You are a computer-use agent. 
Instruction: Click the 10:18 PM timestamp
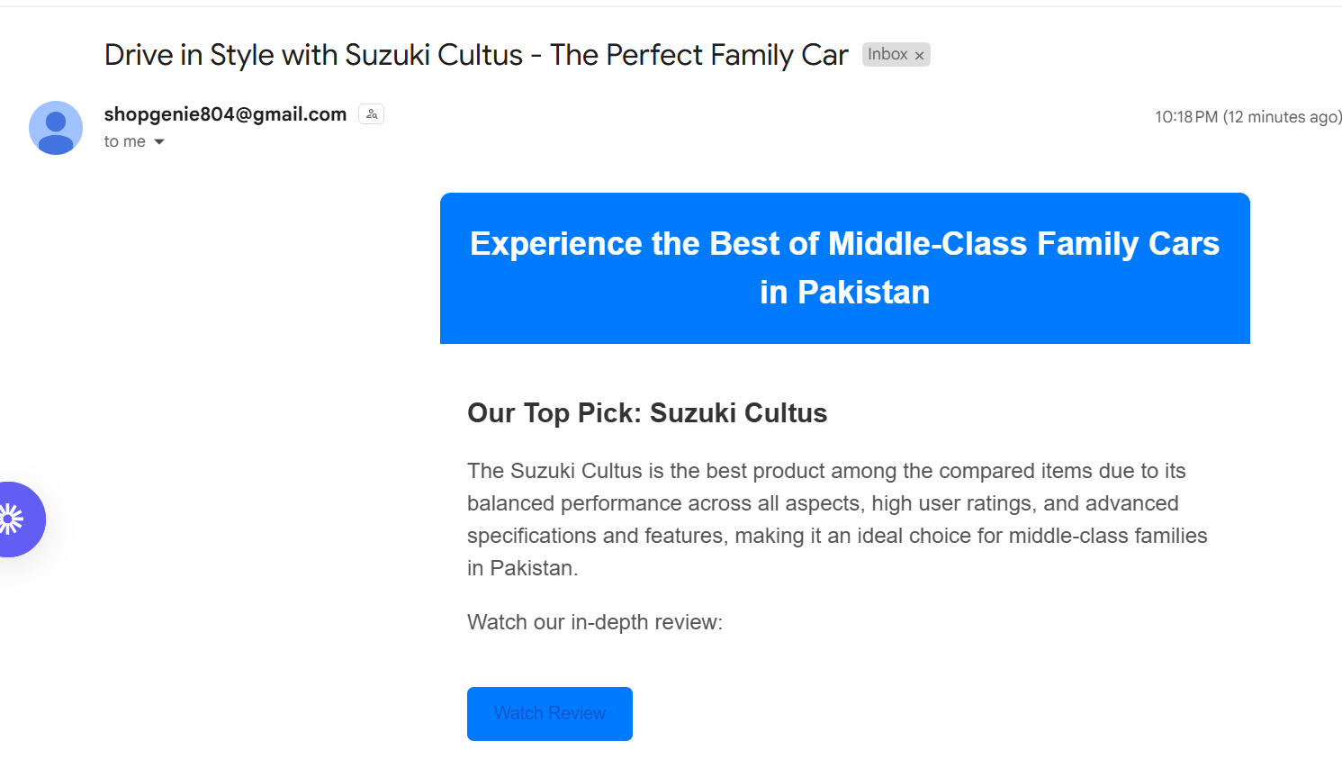(x=1185, y=117)
